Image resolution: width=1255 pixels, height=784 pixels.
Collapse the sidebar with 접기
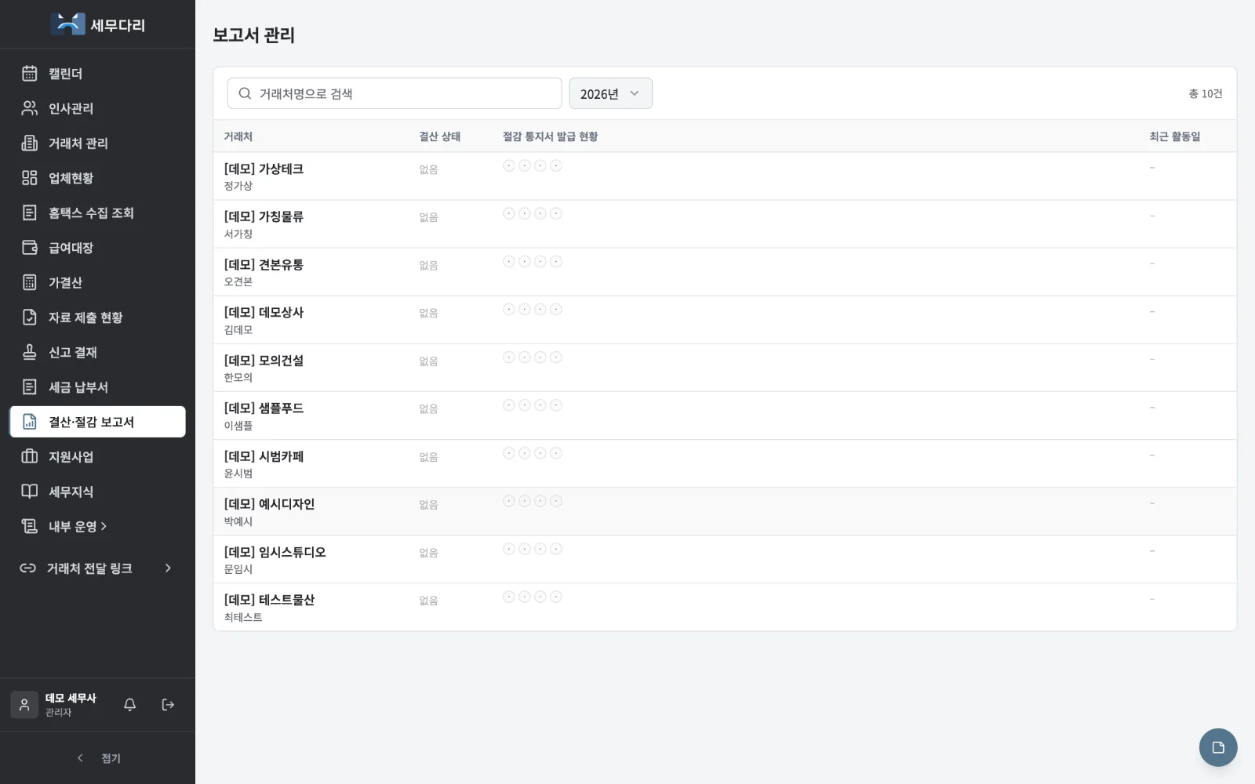point(98,758)
